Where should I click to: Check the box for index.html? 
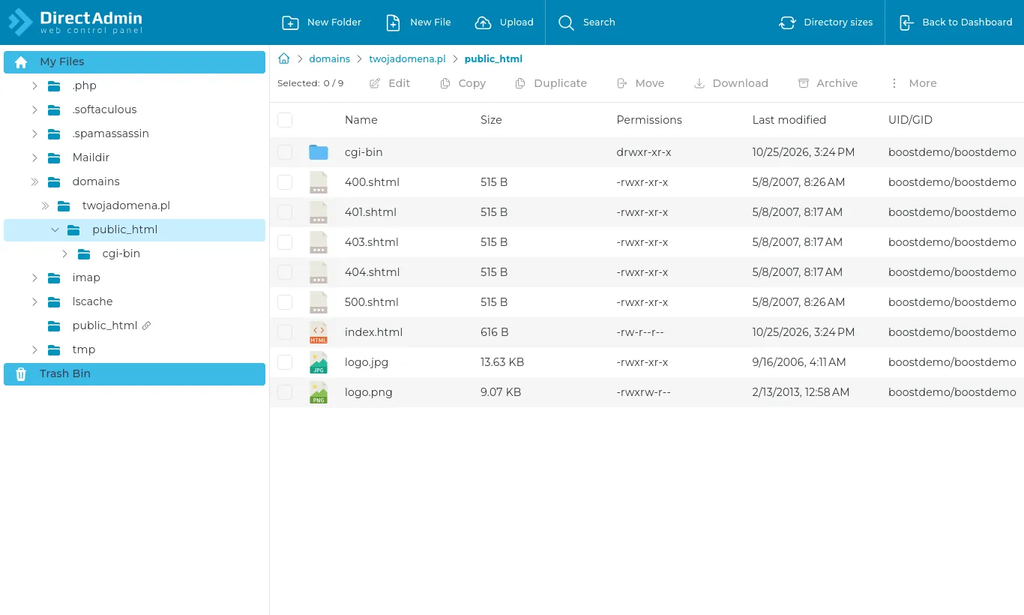tap(285, 332)
